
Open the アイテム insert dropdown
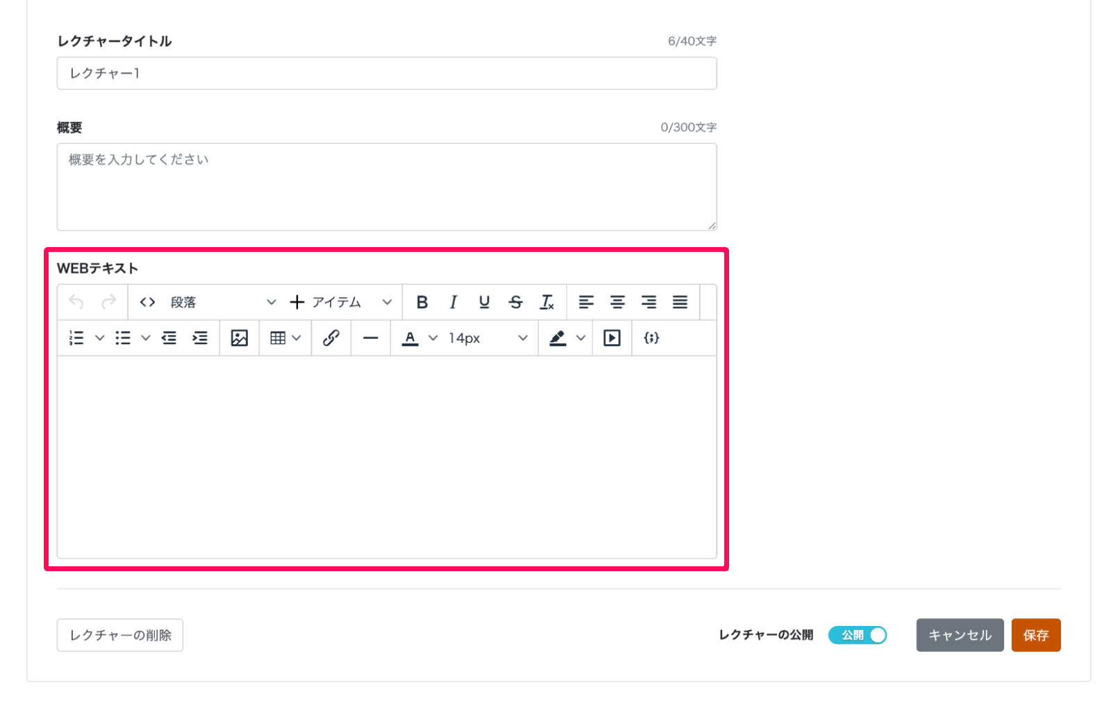coord(341,302)
